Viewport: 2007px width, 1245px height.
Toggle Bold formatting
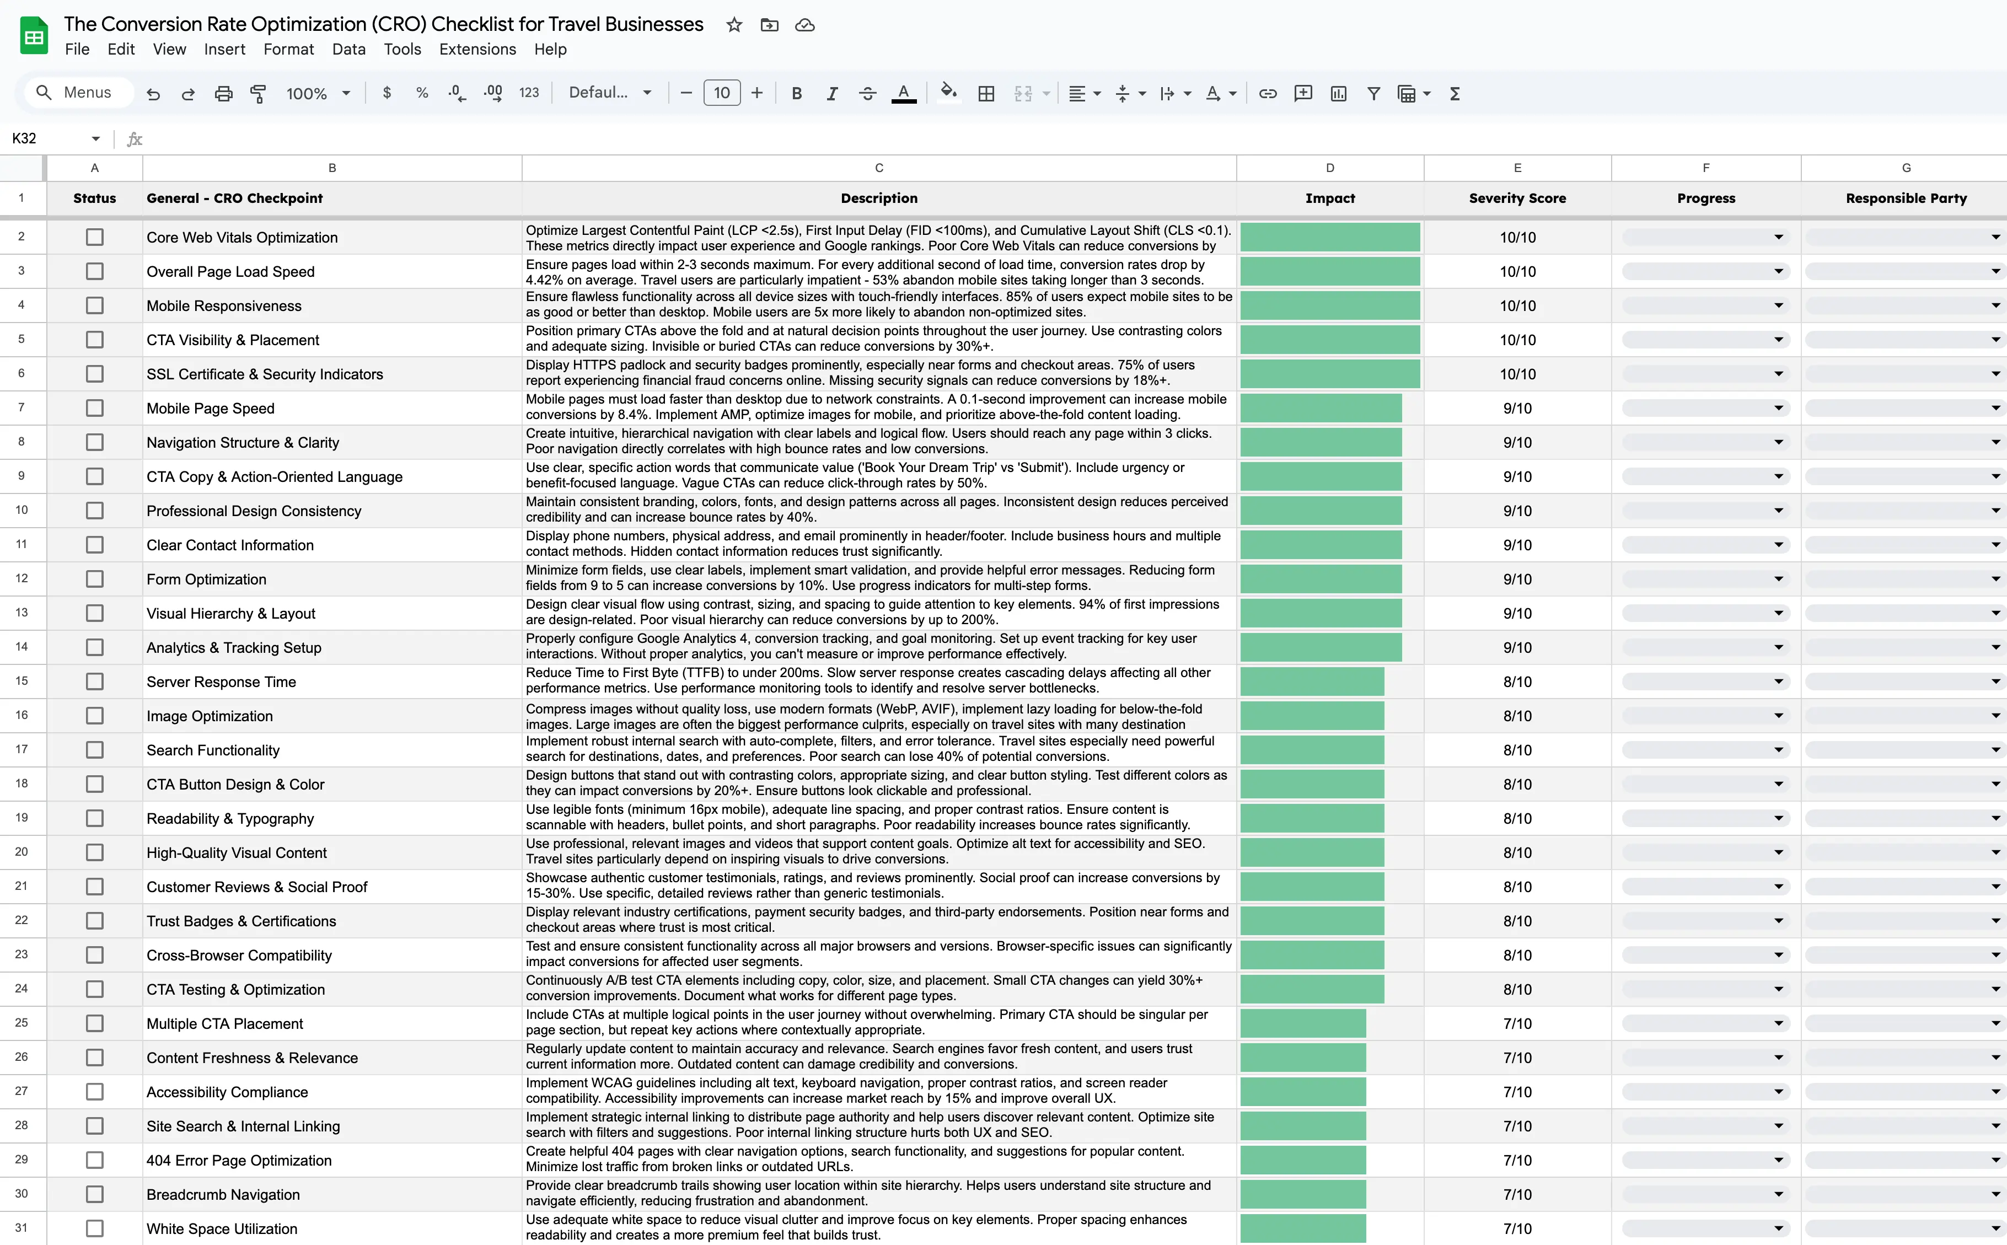click(x=796, y=94)
